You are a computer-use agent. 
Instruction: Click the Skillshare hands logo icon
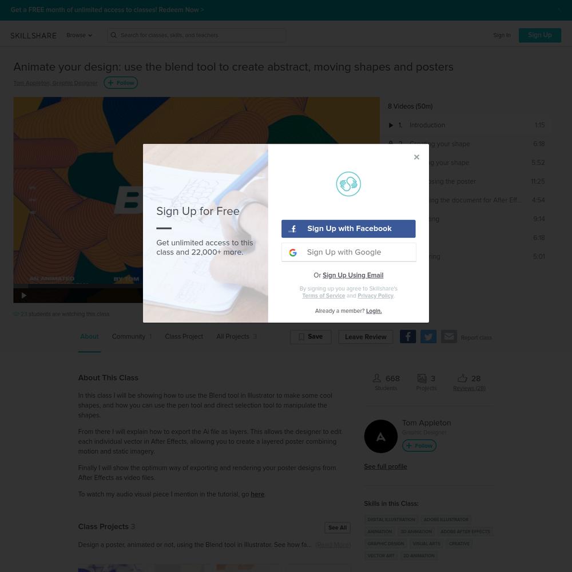tap(348, 184)
